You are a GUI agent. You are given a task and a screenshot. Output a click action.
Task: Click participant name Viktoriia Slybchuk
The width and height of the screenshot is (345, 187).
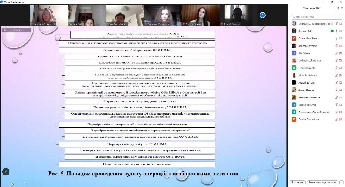click(308, 75)
